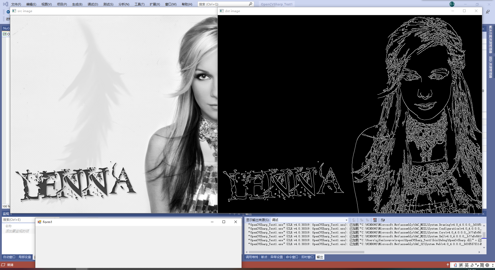Viewport: 495px width, 270px height.
Task: Click output panel scroll up arrow
Action: point(484,225)
